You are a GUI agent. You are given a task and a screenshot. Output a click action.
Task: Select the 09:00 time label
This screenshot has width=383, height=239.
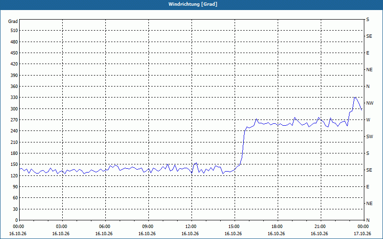148,227
